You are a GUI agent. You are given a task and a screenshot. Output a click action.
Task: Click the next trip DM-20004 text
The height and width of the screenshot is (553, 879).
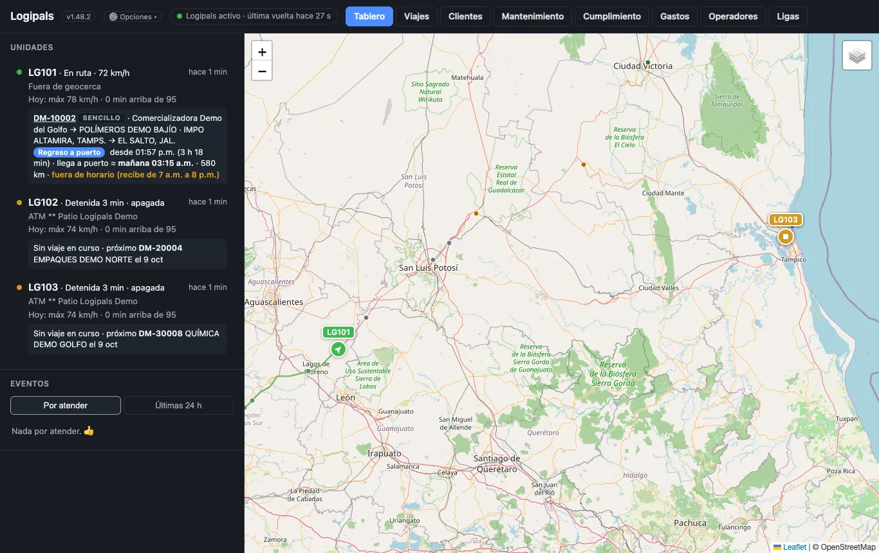[x=160, y=248]
